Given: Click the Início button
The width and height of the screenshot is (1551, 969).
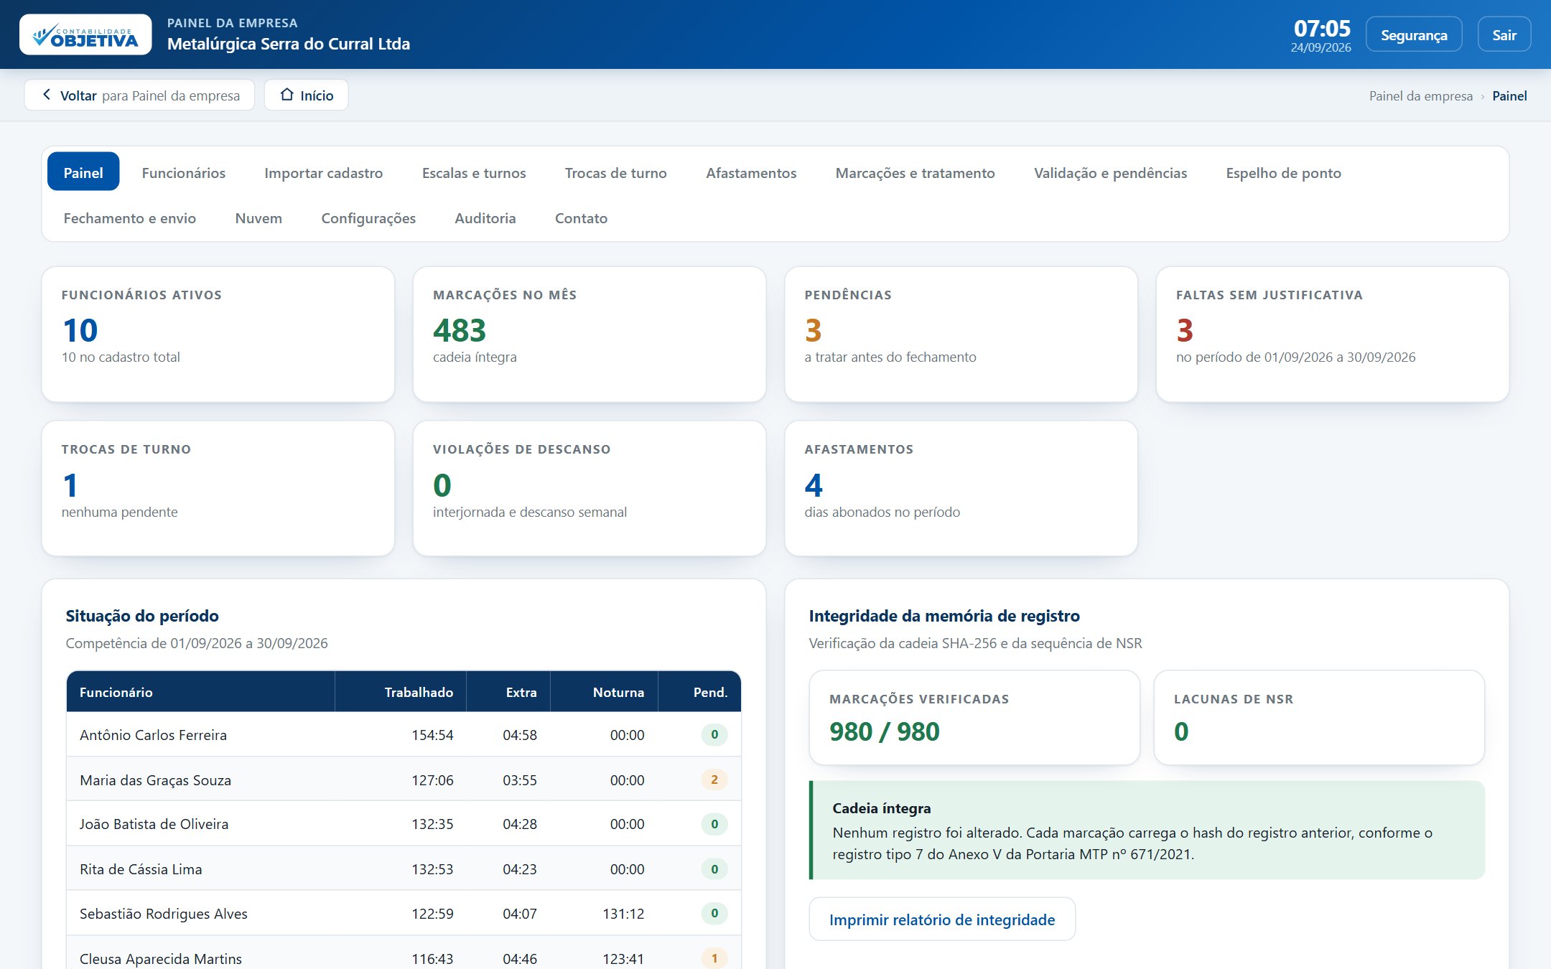Looking at the screenshot, I should [x=306, y=95].
